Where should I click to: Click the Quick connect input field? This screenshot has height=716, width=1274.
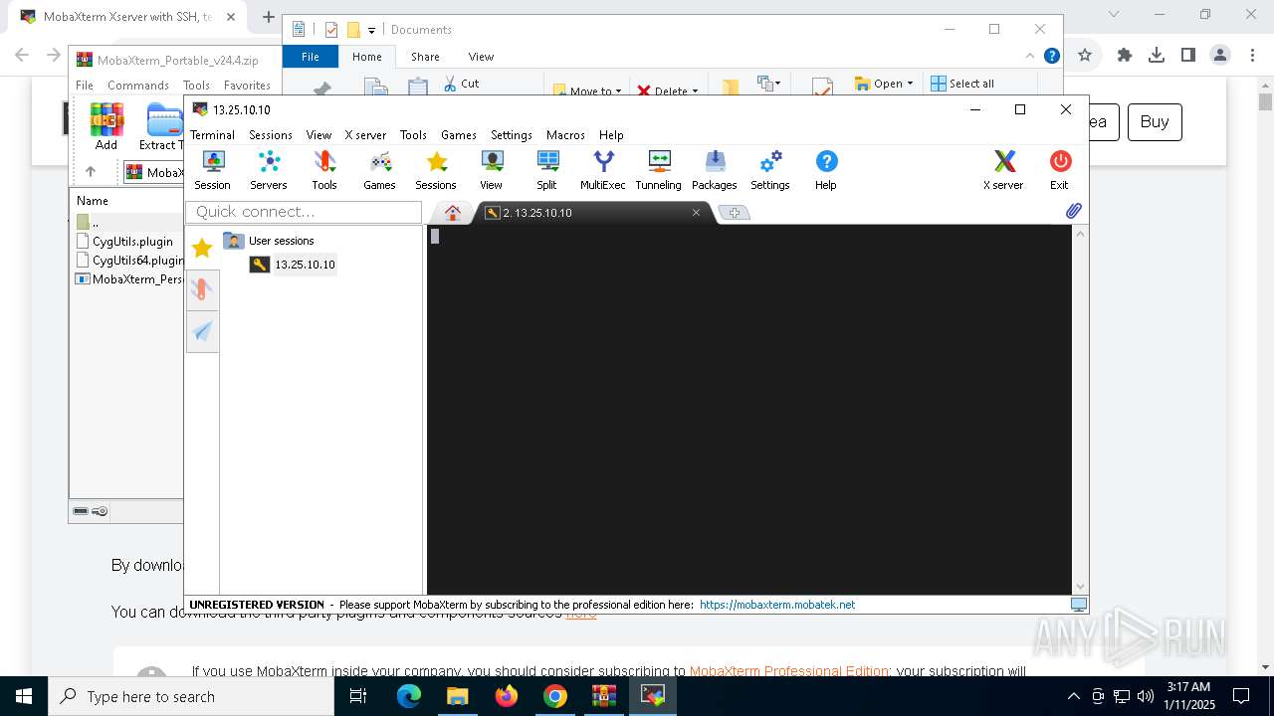pos(304,212)
